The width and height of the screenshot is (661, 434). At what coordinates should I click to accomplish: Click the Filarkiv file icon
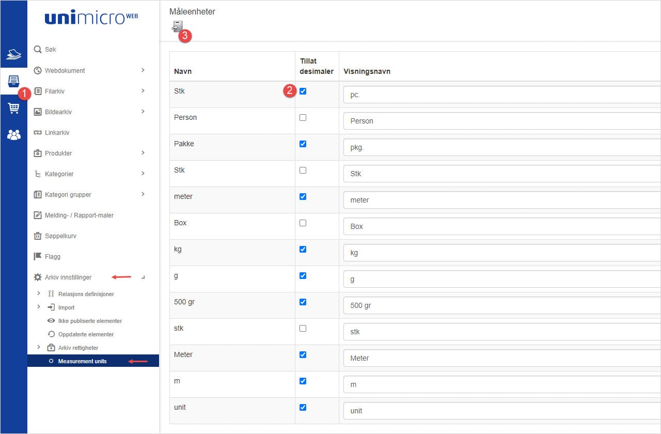point(37,91)
